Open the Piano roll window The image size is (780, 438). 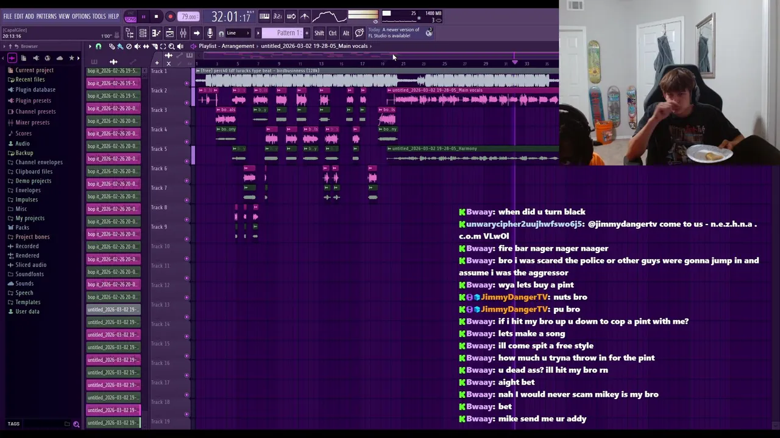[156, 33]
